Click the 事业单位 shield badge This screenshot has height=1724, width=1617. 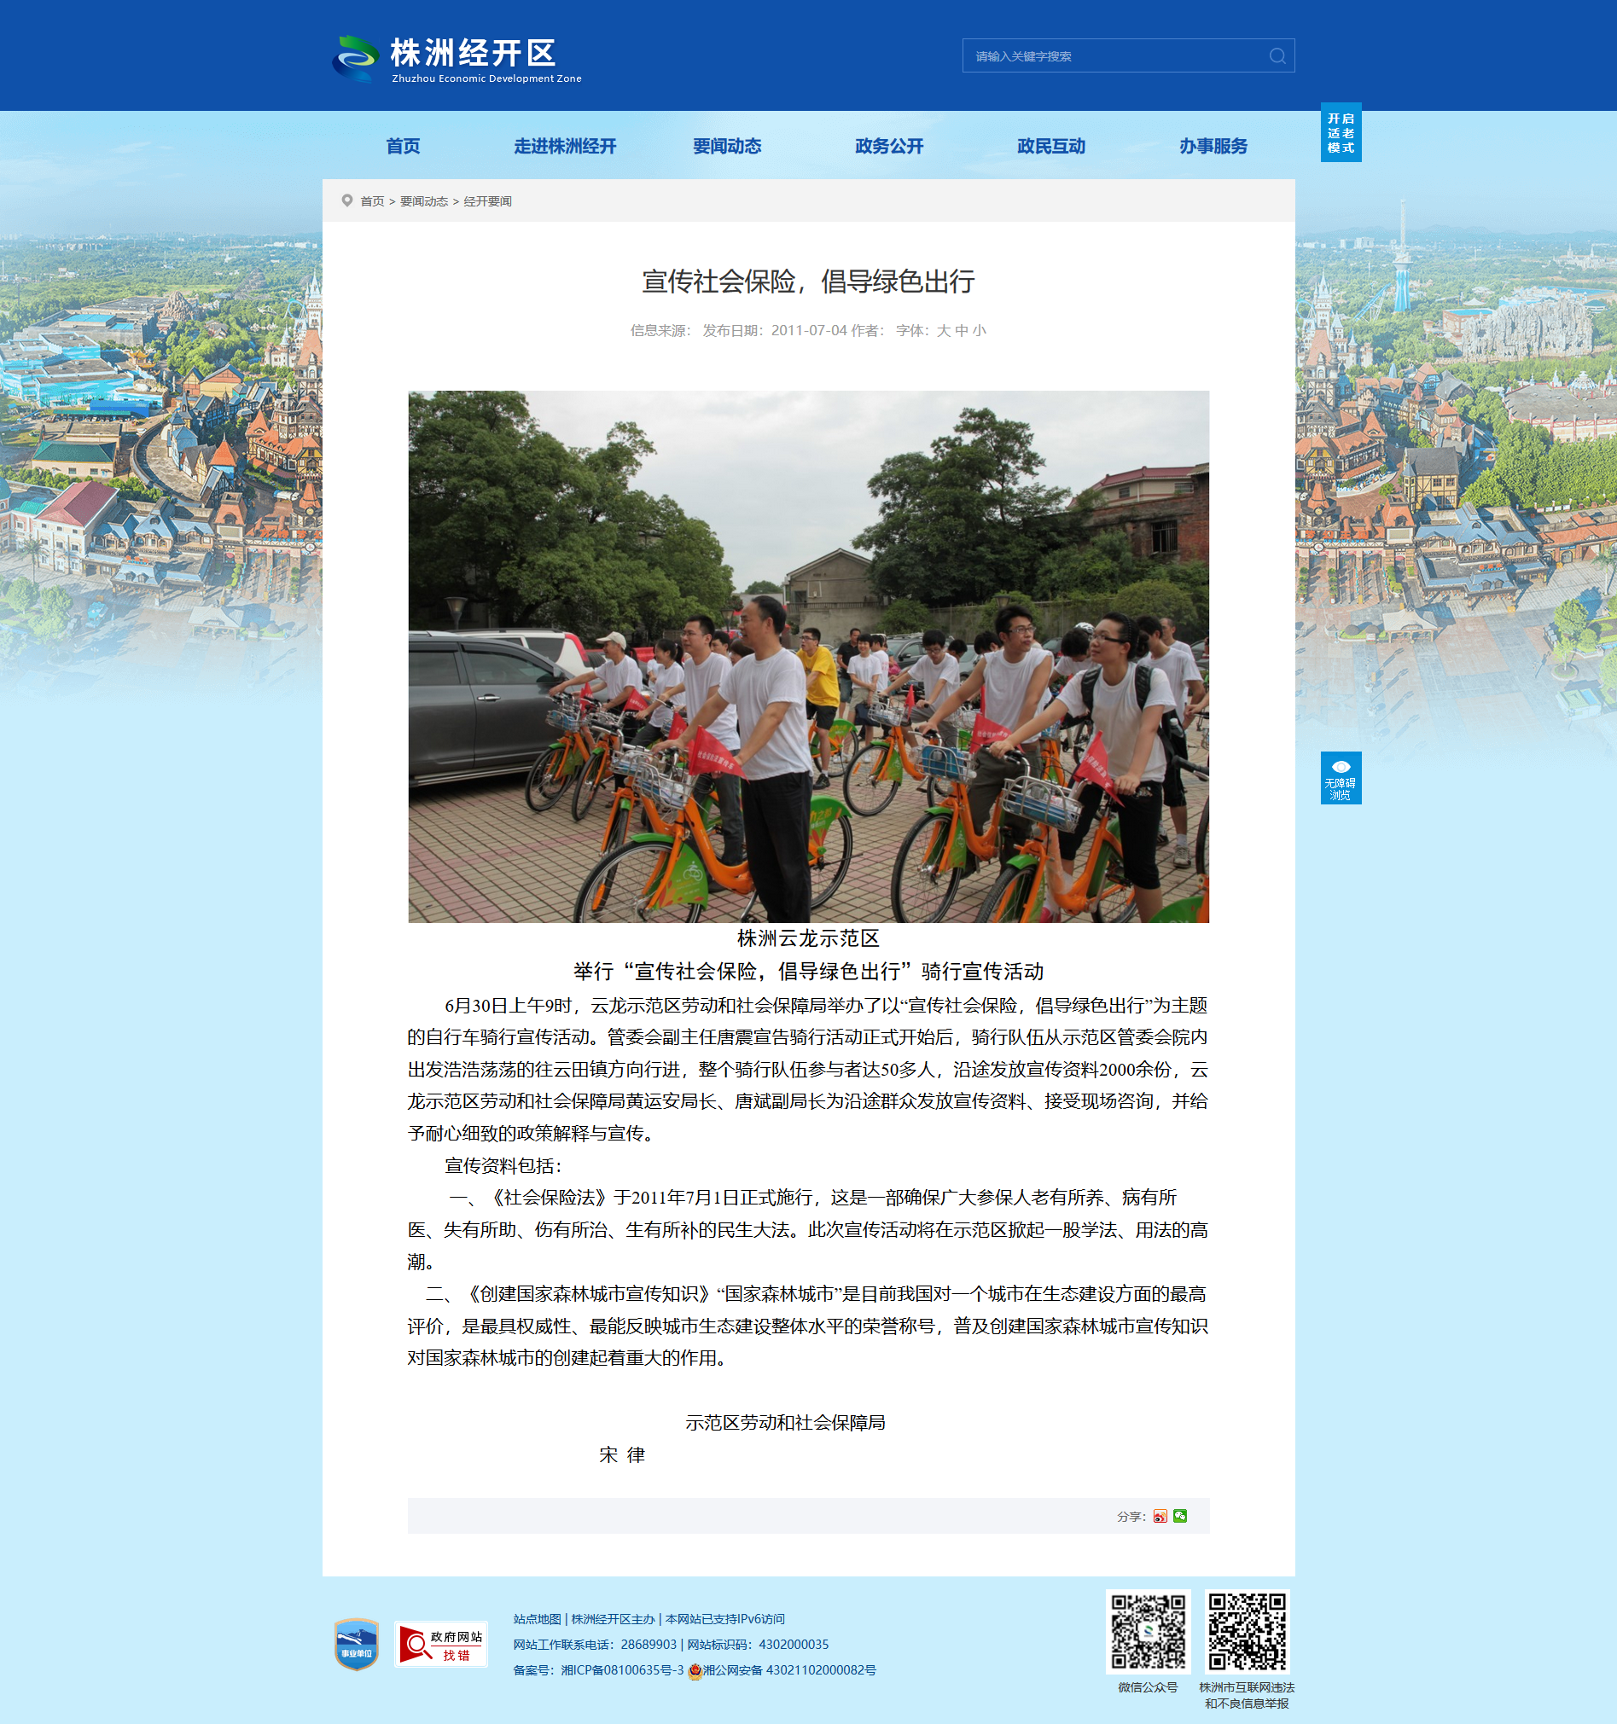[357, 1644]
